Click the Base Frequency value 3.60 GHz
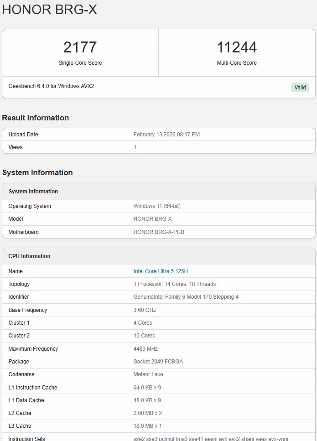This screenshot has height=441, width=317. coord(145,310)
